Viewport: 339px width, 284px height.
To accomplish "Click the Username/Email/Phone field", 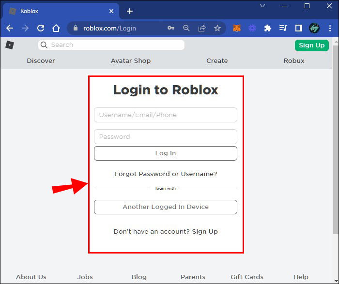I will click(x=166, y=115).
